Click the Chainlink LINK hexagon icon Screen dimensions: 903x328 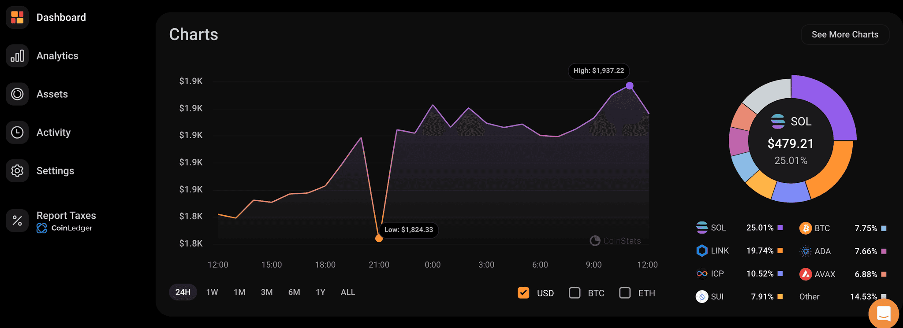pos(702,251)
